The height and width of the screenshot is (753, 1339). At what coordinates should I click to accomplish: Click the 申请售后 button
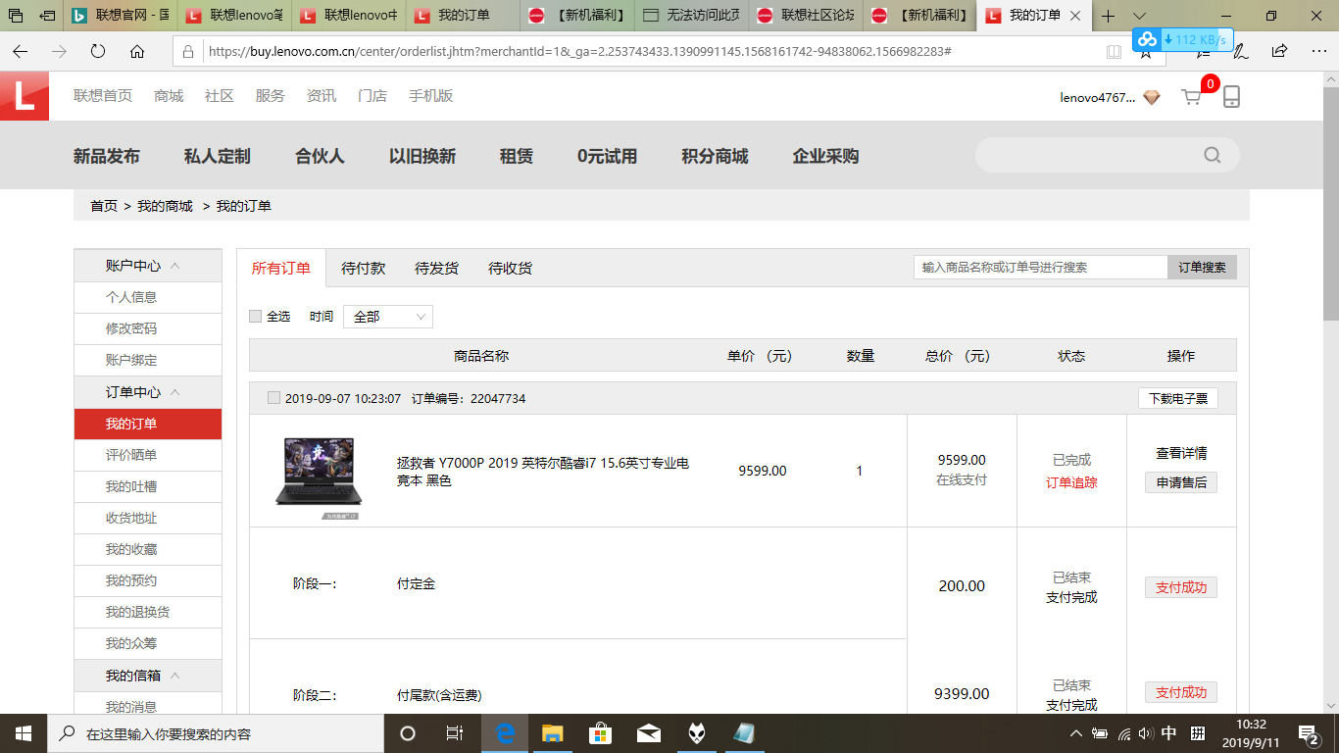pos(1181,482)
